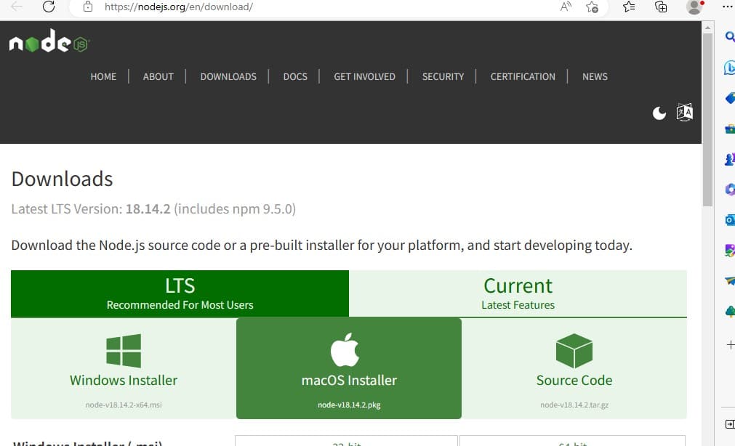
Task: Open the DOCS navigation item
Action: pos(295,76)
